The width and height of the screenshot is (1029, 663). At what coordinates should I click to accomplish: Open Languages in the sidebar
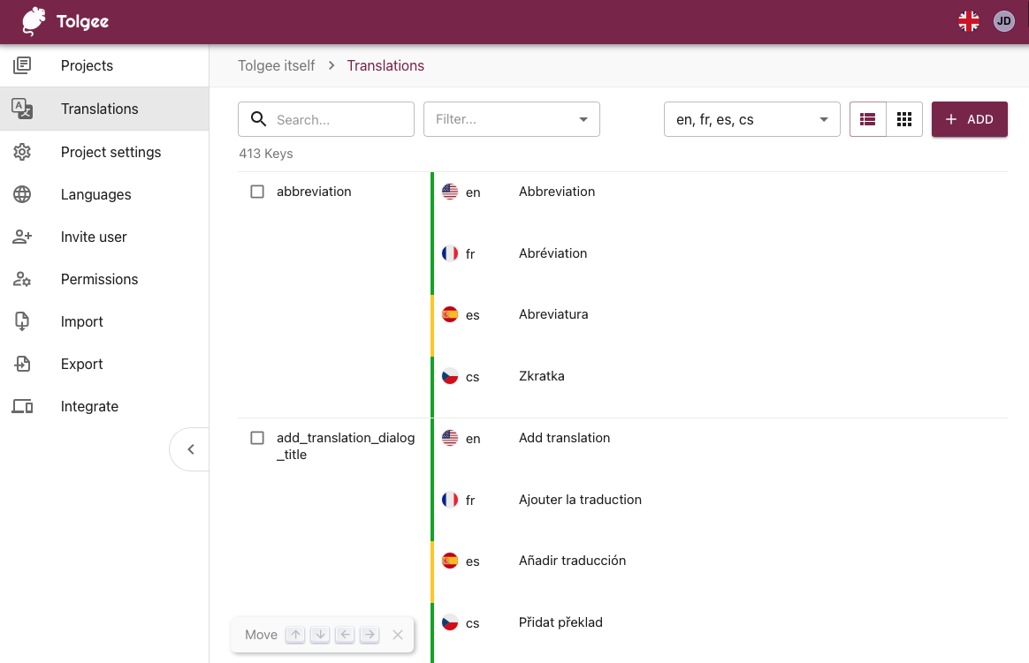104,194
